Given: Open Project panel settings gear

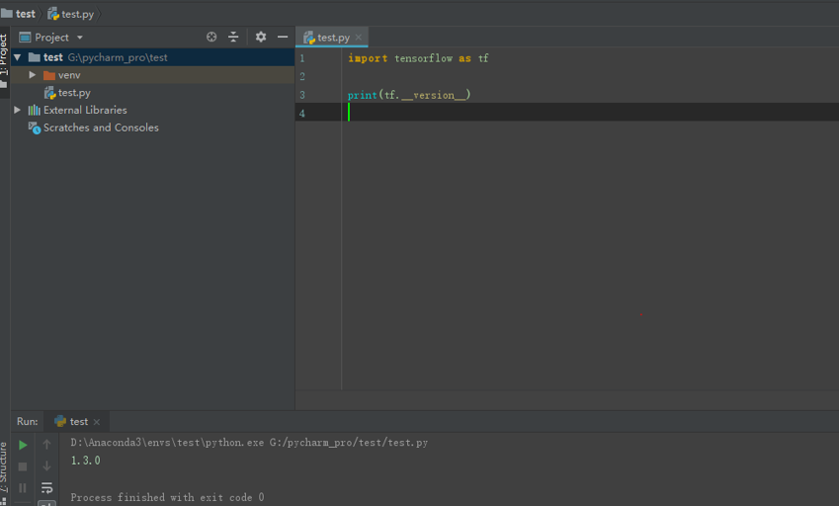Looking at the screenshot, I should [261, 37].
